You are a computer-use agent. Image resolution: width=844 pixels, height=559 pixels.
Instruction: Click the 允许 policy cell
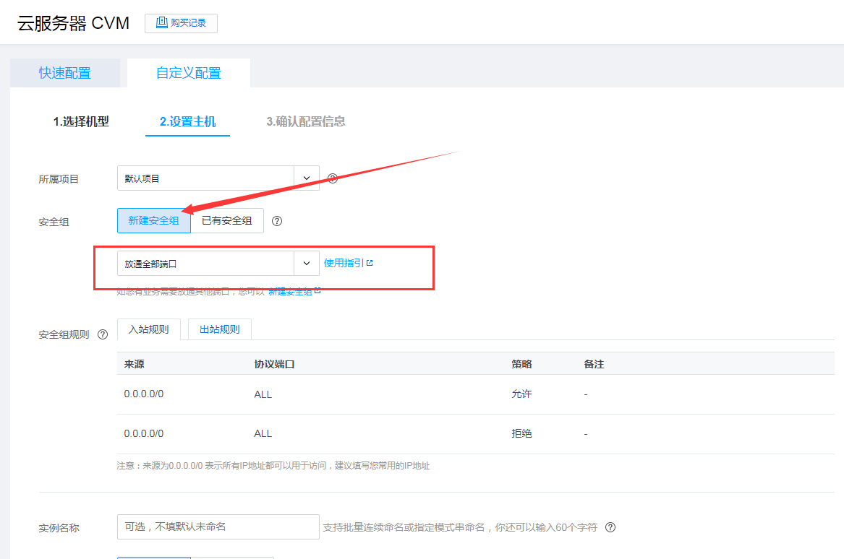(x=521, y=394)
